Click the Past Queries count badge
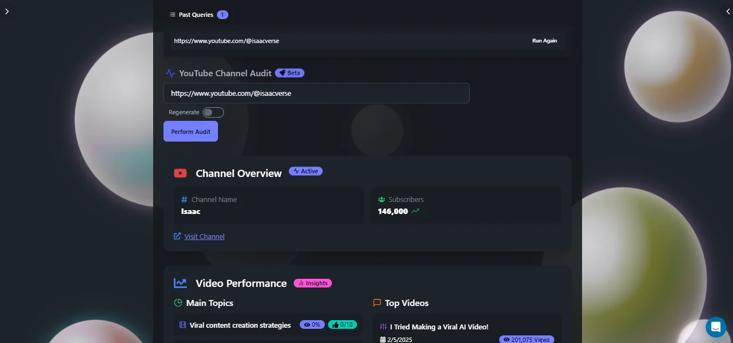This screenshot has height=343, width=733. pyautogui.click(x=222, y=15)
